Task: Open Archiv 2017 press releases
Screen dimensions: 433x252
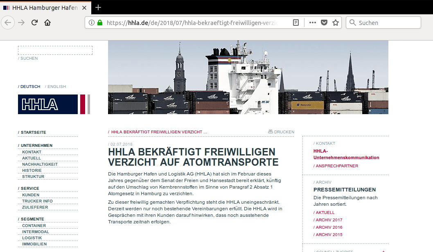Action: pos(329,220)
